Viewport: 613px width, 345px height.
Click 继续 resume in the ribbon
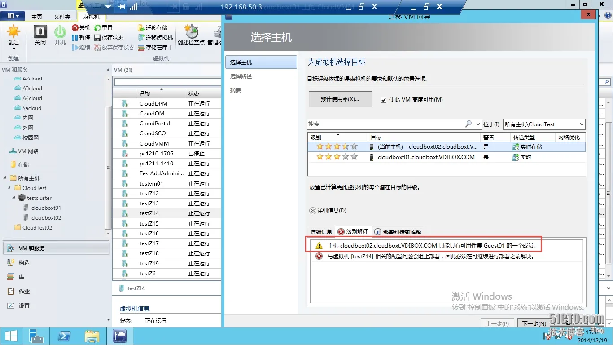[x=81, y=48]
